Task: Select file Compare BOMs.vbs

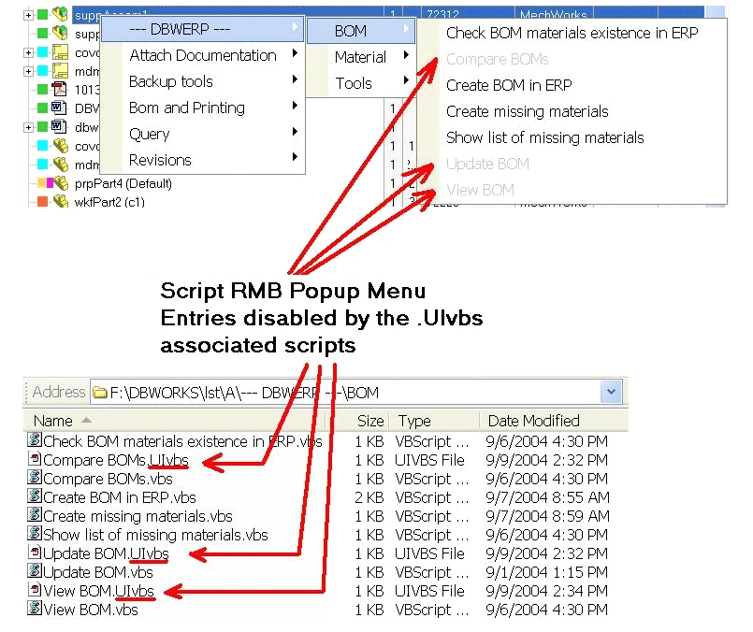Action: [x=108, y=479]
